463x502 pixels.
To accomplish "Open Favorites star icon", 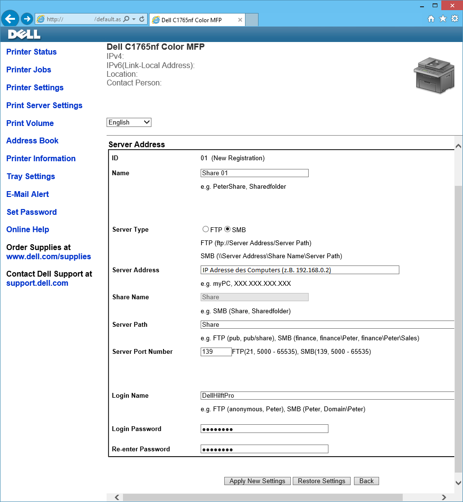I will coord(443,19).
